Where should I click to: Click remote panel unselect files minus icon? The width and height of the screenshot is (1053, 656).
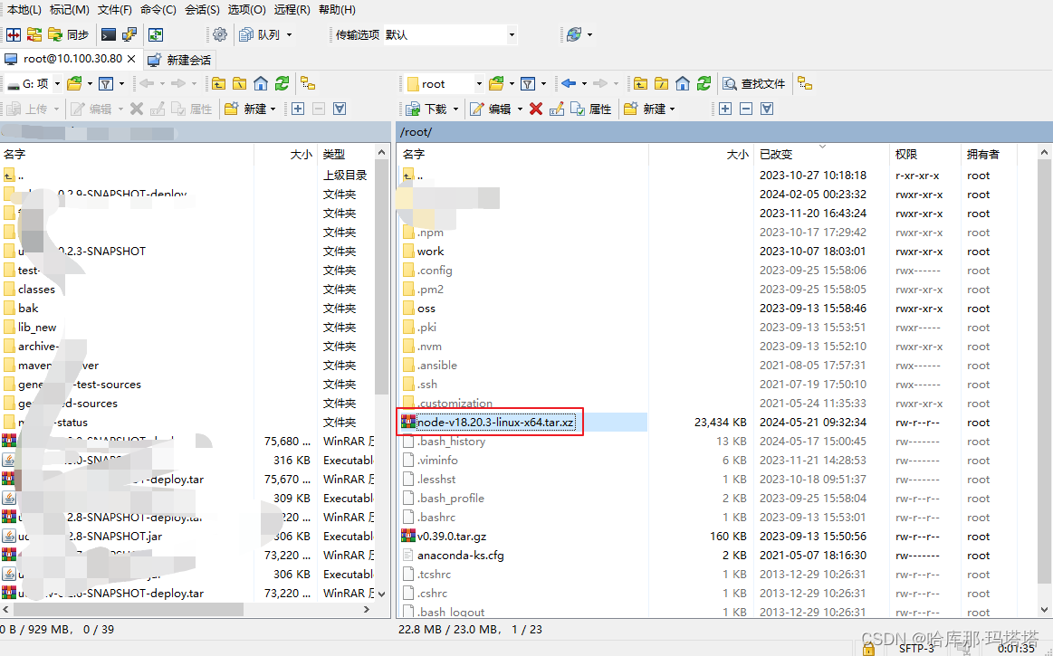[x=746, y=109]
